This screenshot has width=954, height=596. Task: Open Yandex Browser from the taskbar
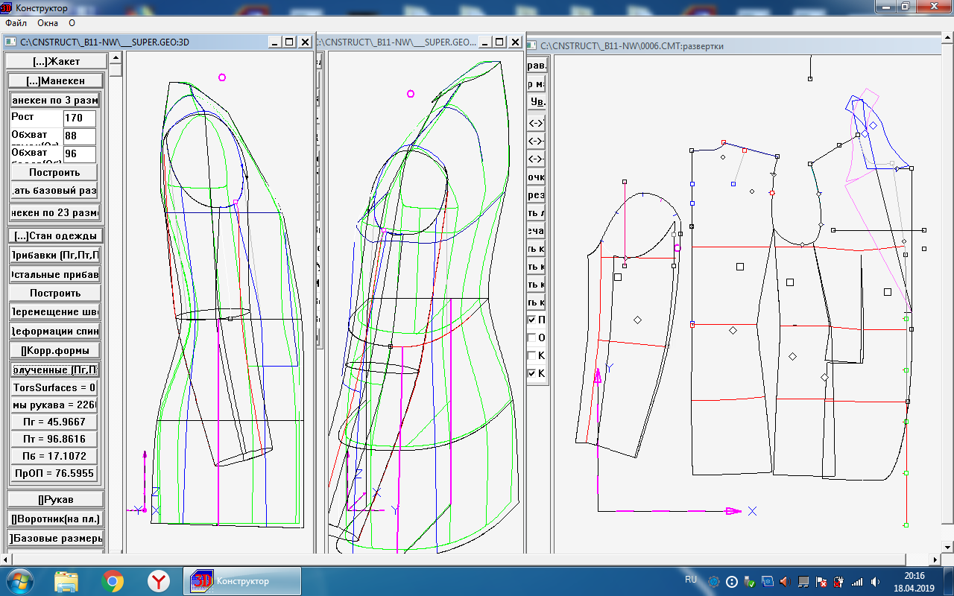(x=158, y=581)
